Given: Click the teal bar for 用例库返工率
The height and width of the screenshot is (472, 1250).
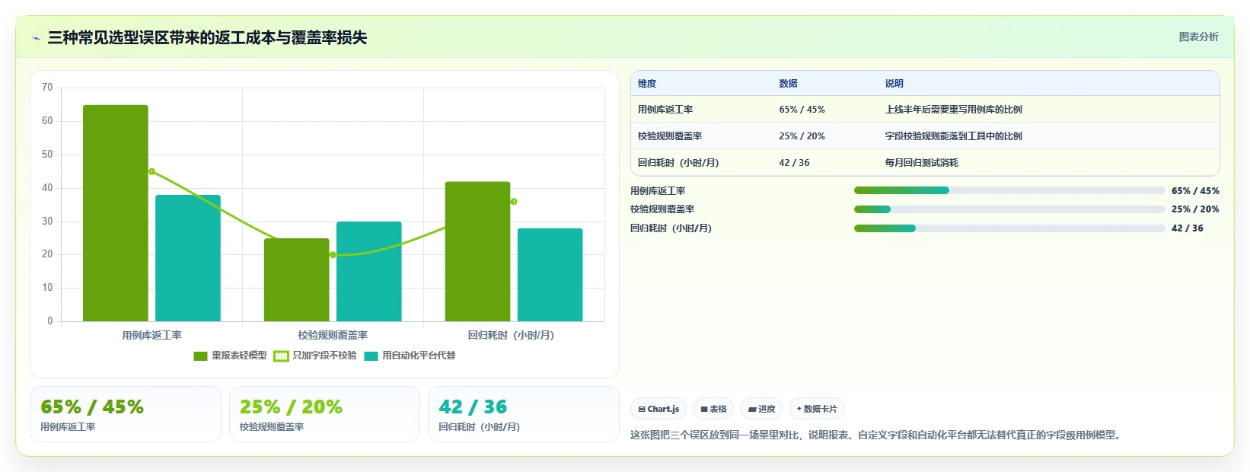Looking at the screenshot, I should click(x=188, y=258).
